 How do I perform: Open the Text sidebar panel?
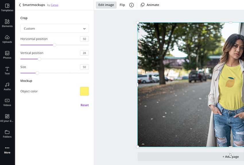(7, 71)
